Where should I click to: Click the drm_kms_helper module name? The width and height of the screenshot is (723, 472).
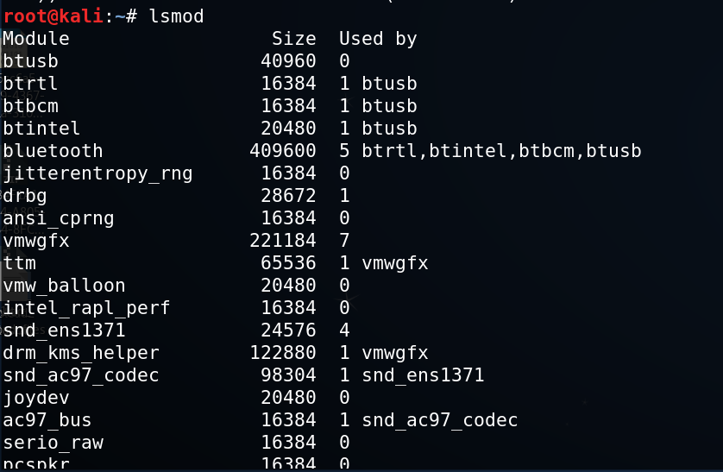[x=81, y=354]
